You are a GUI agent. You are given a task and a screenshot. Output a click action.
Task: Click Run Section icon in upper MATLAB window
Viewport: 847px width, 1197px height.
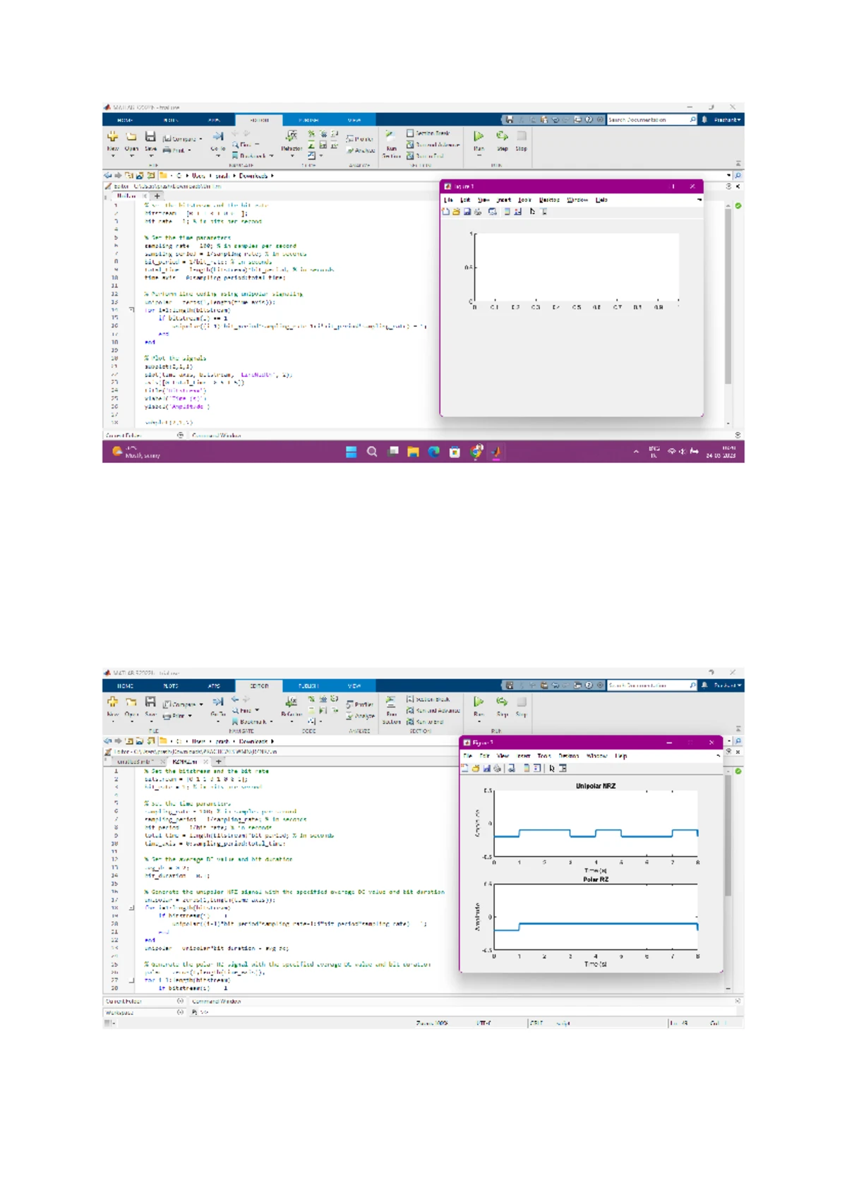[x=390, y=136]
